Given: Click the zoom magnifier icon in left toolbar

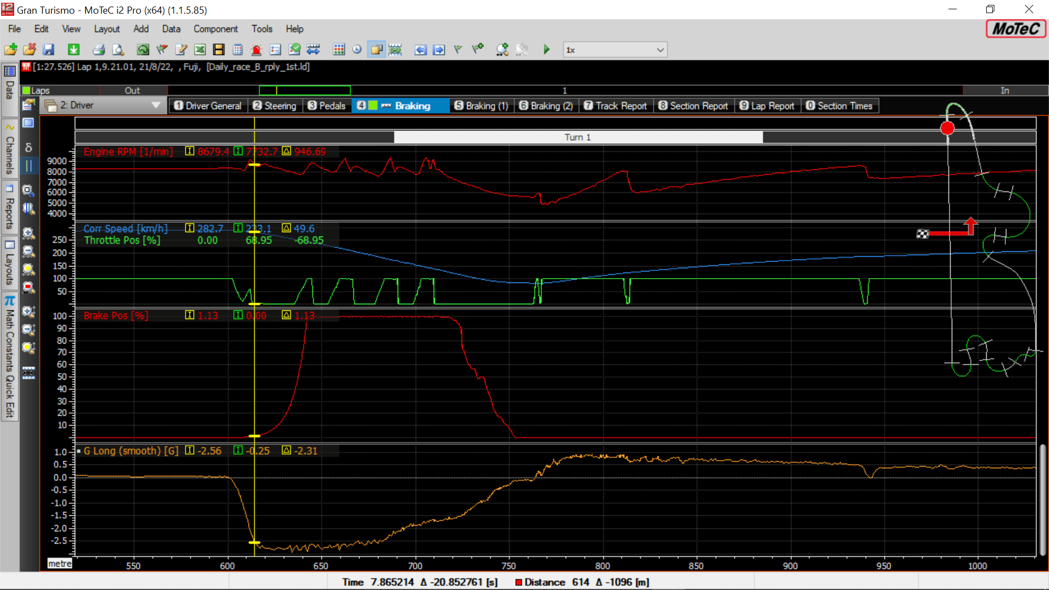Looking at the screenshot, I should 28,190.
